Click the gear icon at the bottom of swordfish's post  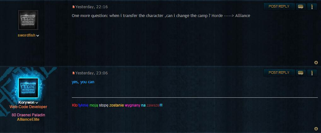(316, 63)
